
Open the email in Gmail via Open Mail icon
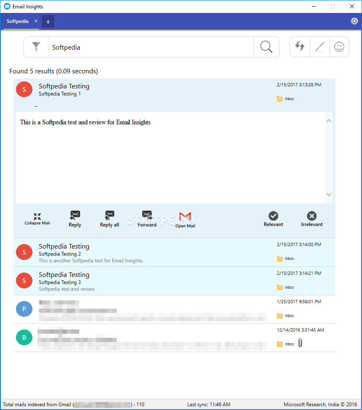[x=185, y=216]
